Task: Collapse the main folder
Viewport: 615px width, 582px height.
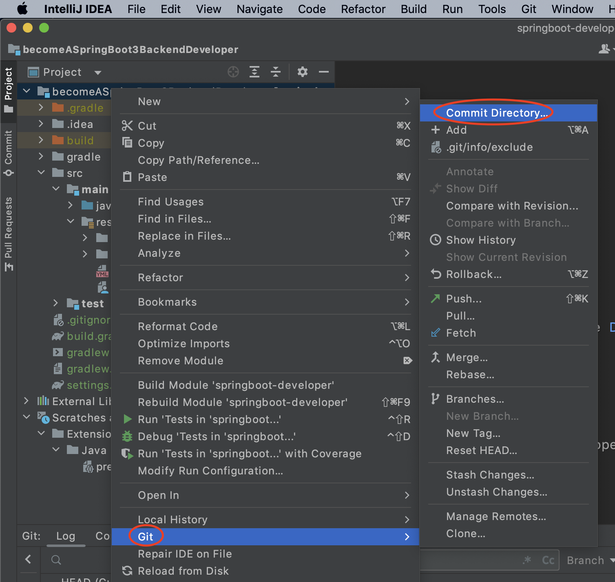Action: (x=56, y=189)
